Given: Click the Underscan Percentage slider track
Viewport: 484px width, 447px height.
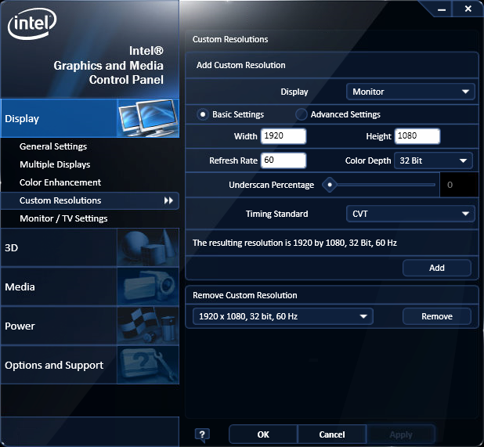Looking at the screenshot, I should coord(386,185).
